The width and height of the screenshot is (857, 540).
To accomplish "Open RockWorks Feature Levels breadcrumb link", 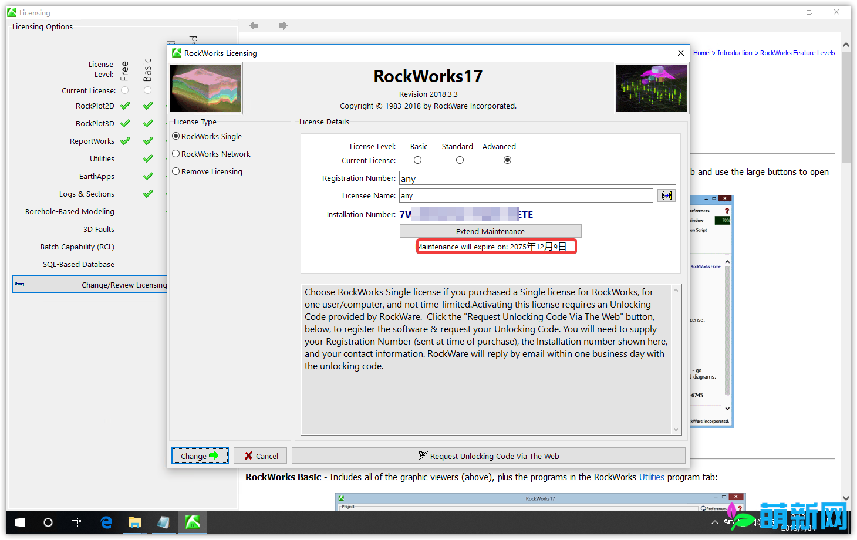I will pos(797,53).
